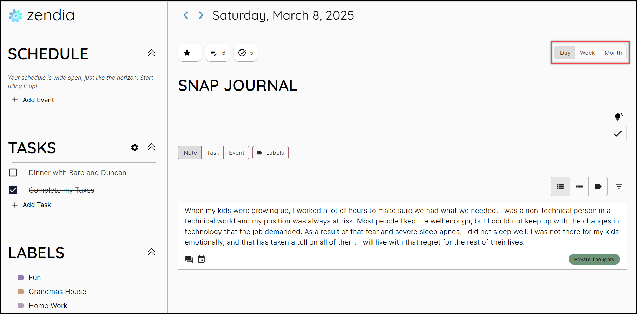The width and height of the screenshot is (637, 314).
Task: Click the lightbulb inspiration icon
Action: pyautogui.click(x=619, y=116)
